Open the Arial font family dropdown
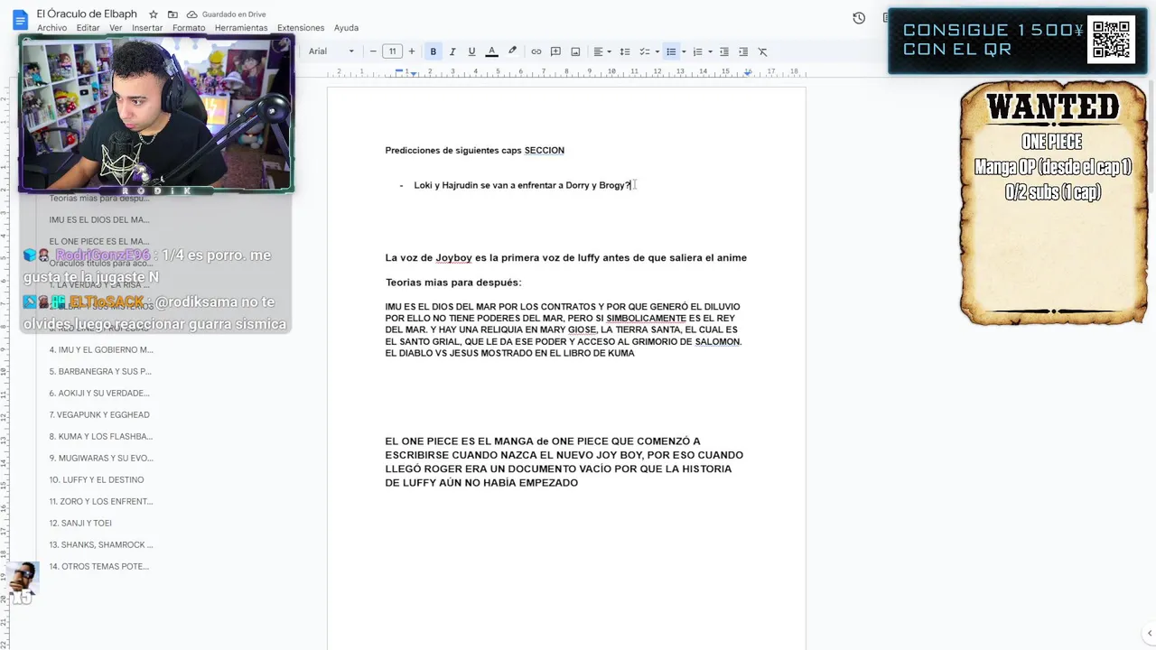Screen dimensions: 1156x650 click(331, 51)
